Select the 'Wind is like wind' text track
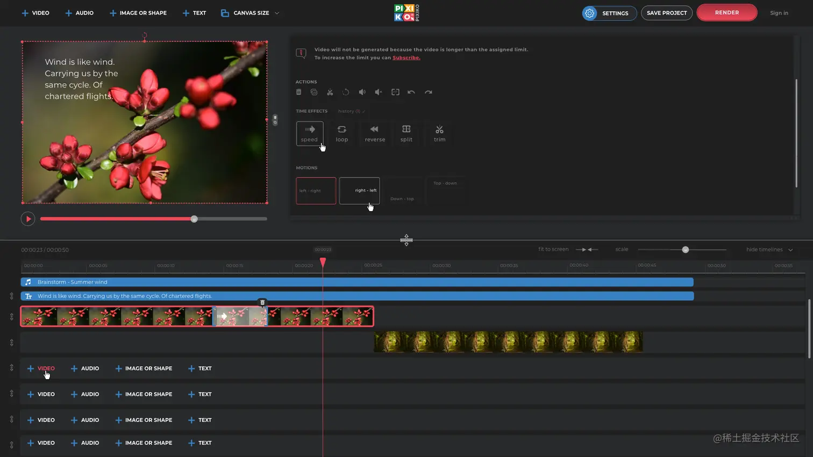813x457 pixels. [357, 296]
